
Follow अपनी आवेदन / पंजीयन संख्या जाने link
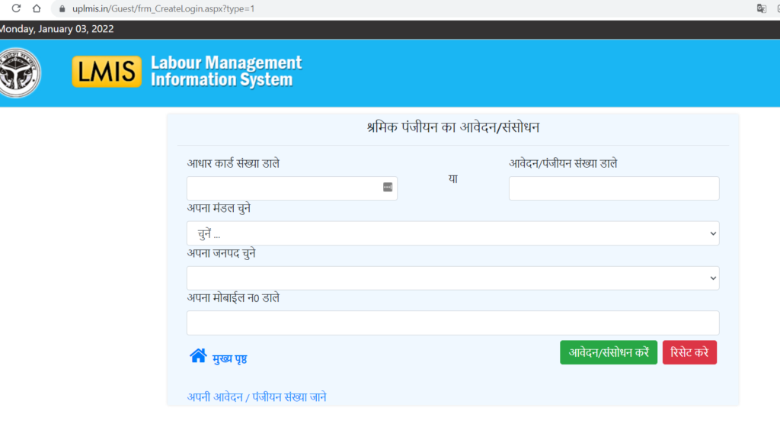257,397
